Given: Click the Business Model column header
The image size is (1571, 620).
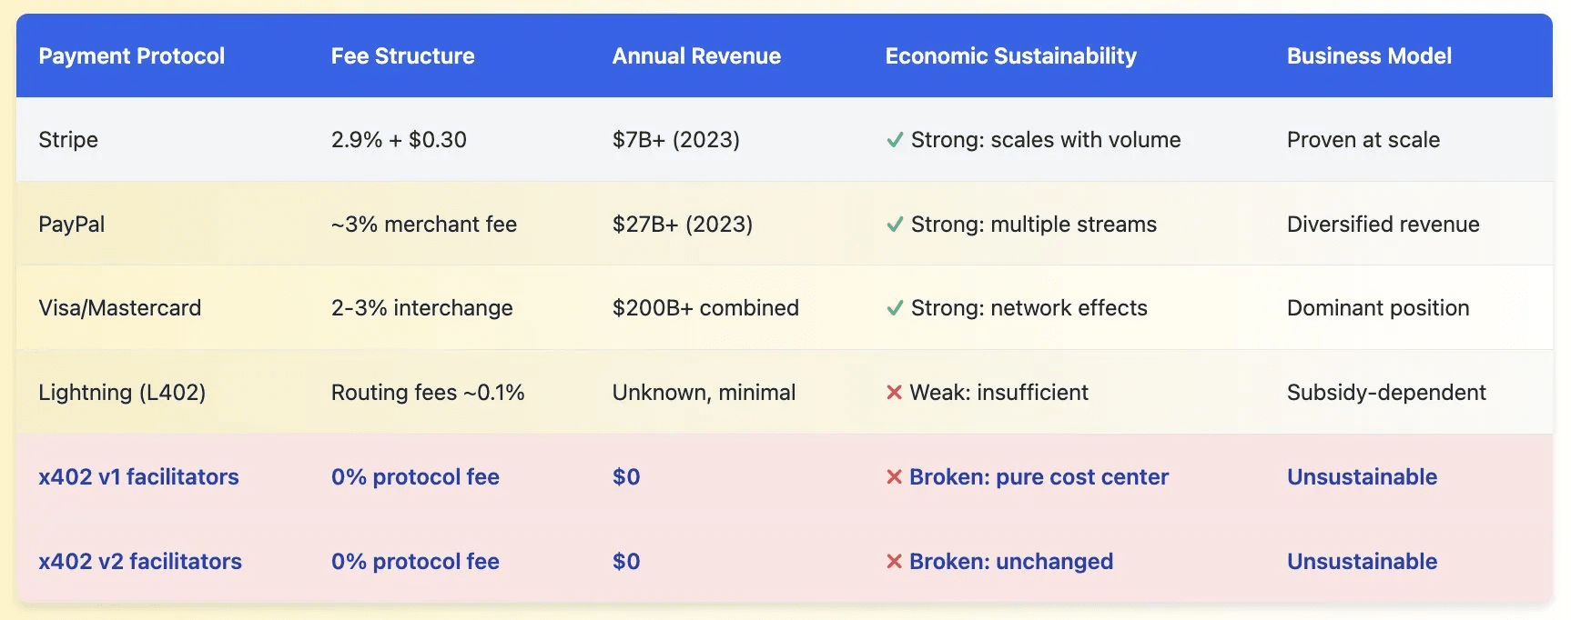Looking at the screenshot, I should click(x=1369, y=56).
